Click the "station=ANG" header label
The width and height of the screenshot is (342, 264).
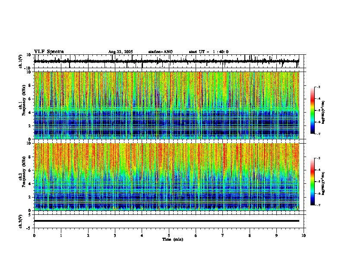pos(160,52)
